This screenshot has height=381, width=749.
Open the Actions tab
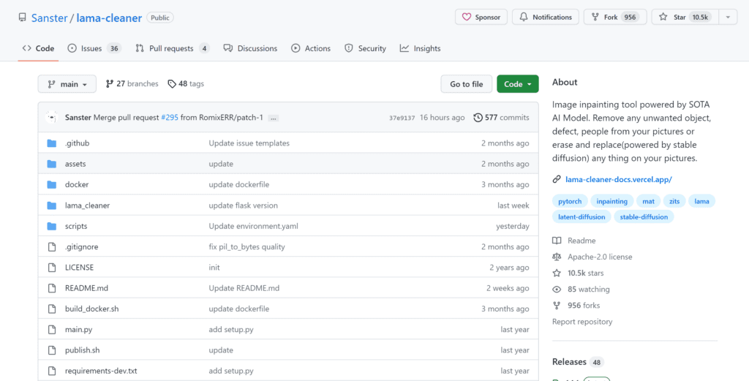point(311,48)
